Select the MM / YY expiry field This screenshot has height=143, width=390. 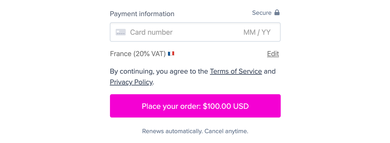click(257, 32)
